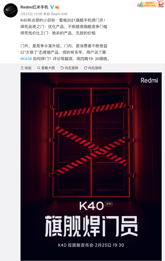
Task: Open the Merry Christmas banner decoration
Action: pos(151,4)
